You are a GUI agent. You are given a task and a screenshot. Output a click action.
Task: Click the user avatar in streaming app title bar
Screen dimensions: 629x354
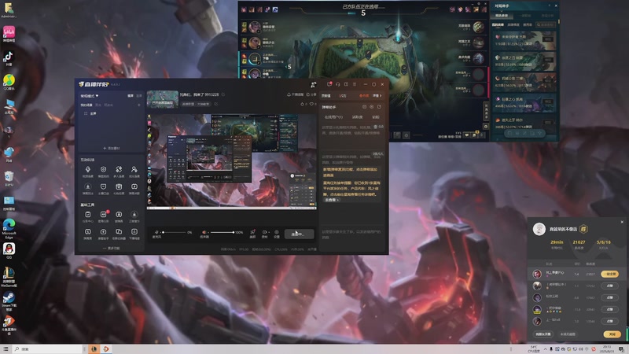(313, 84)
